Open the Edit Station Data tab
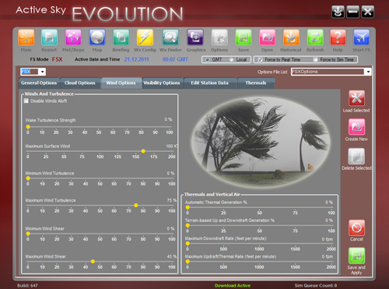Viewport: 389px width, 289px height. (x=209, y=83)
